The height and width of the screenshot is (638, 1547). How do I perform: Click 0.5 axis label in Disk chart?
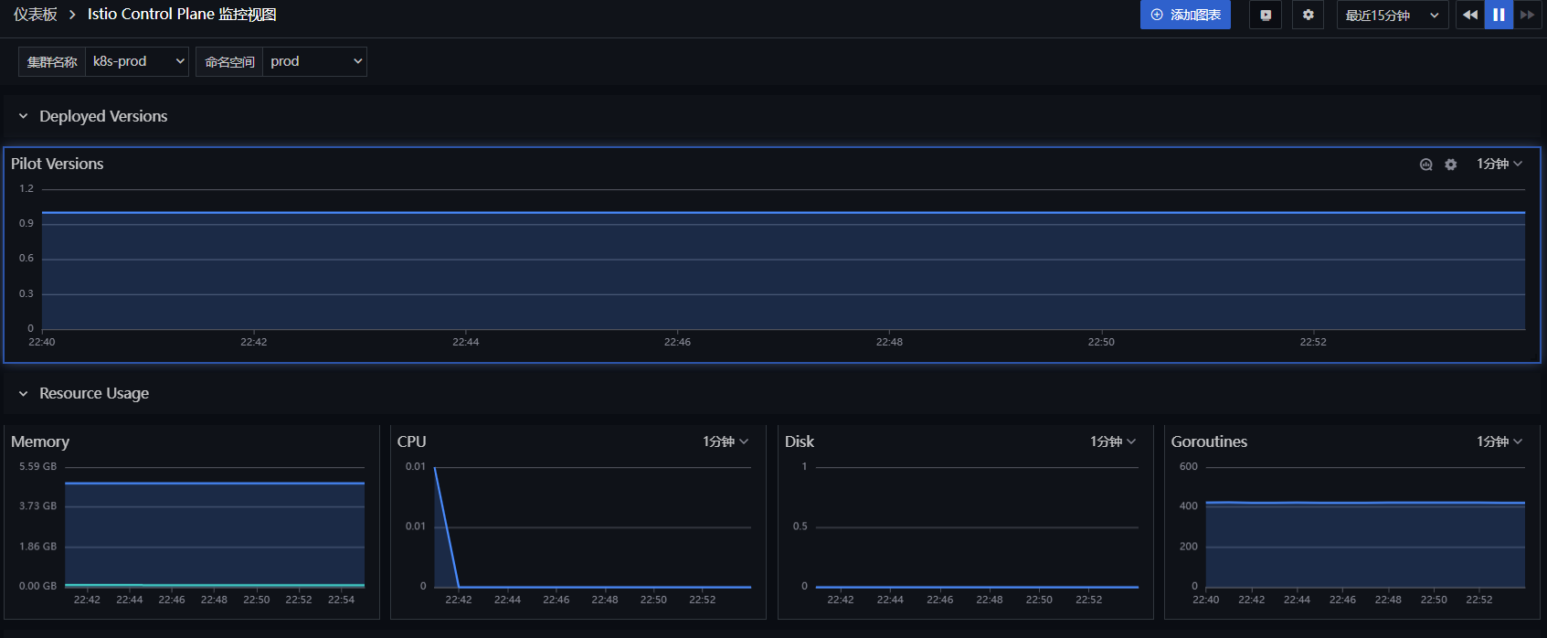point(800,526)
